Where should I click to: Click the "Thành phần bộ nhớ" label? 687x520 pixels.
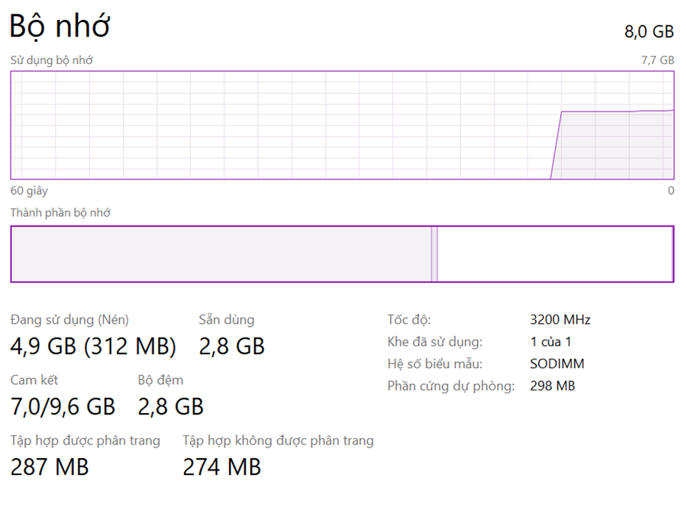click(x=60, y=212)
